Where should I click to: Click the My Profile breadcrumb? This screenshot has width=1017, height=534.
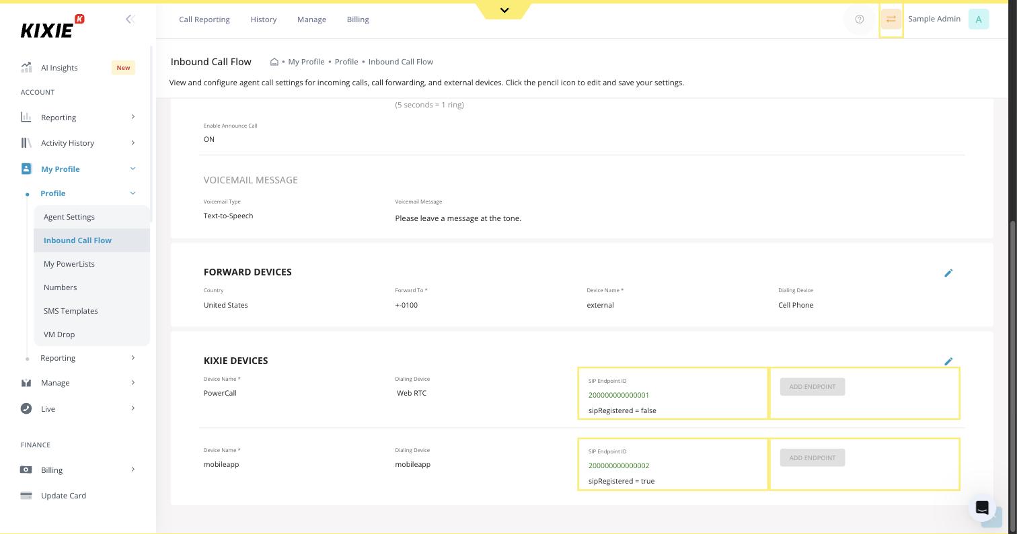pos(306,62)
